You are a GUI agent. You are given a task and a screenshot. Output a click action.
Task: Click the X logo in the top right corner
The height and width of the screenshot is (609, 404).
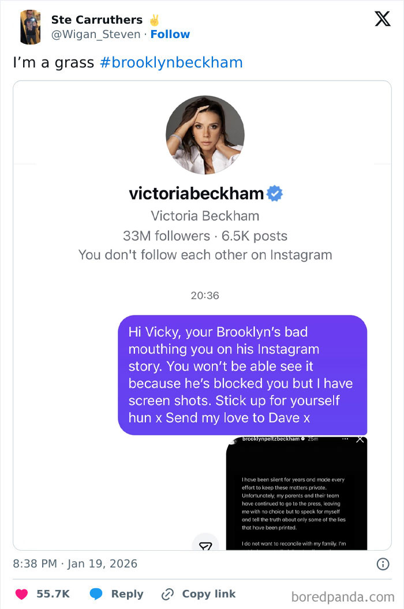[381, 18]
